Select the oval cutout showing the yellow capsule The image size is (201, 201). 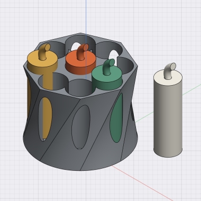pos(45,119)
